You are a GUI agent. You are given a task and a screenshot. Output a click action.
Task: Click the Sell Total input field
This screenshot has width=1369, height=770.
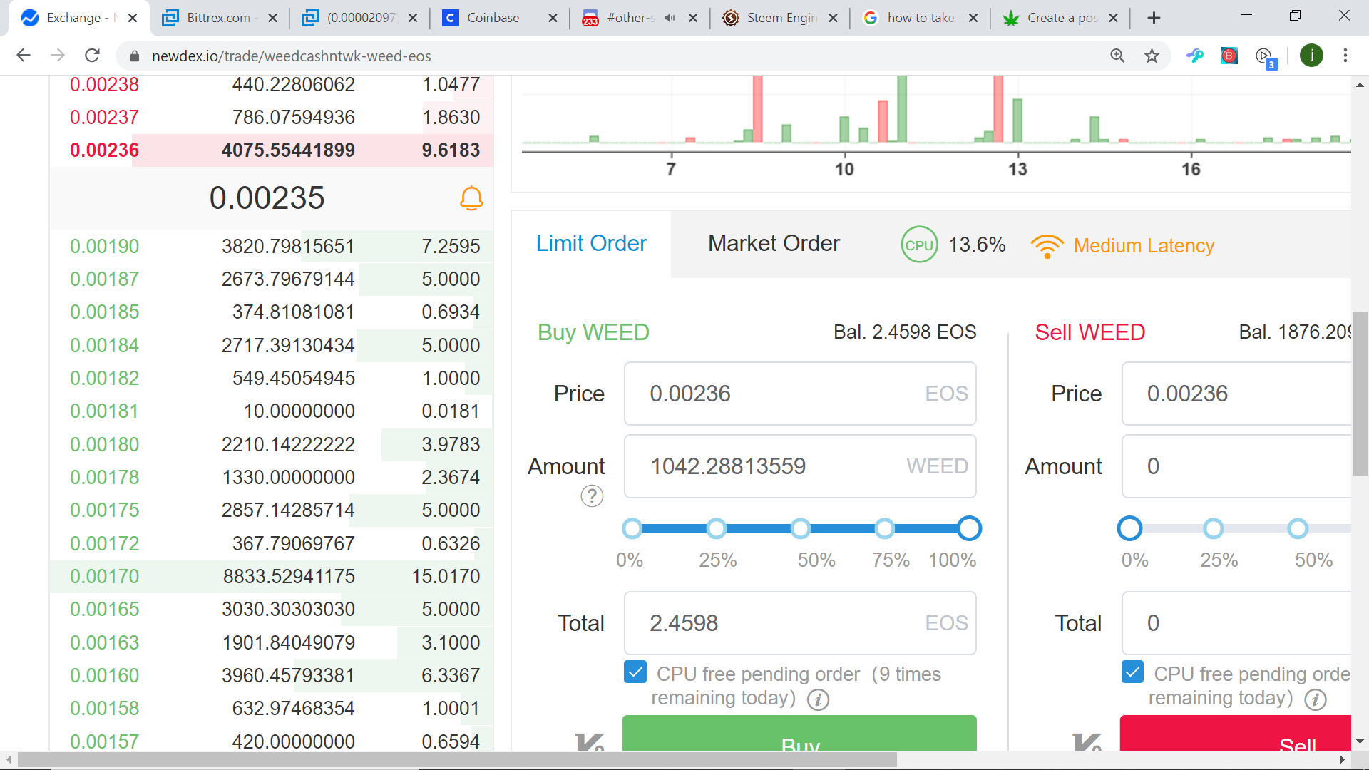click(1236, 623)
